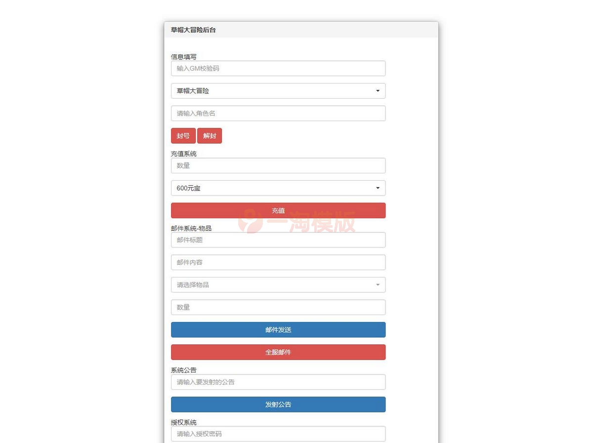This screenshot has width=593, height=443.
Task: Click the red 充值 recharge button
Action: (x=278, y=210)
